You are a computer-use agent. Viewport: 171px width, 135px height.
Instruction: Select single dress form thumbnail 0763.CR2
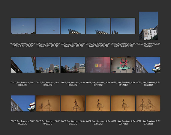pos(73,103)
